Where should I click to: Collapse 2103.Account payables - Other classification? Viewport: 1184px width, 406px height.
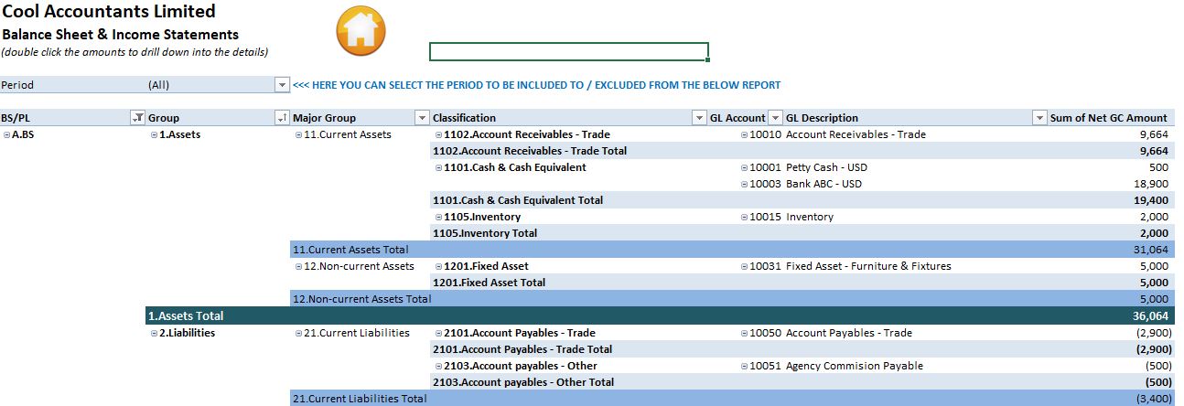[438, 366]
